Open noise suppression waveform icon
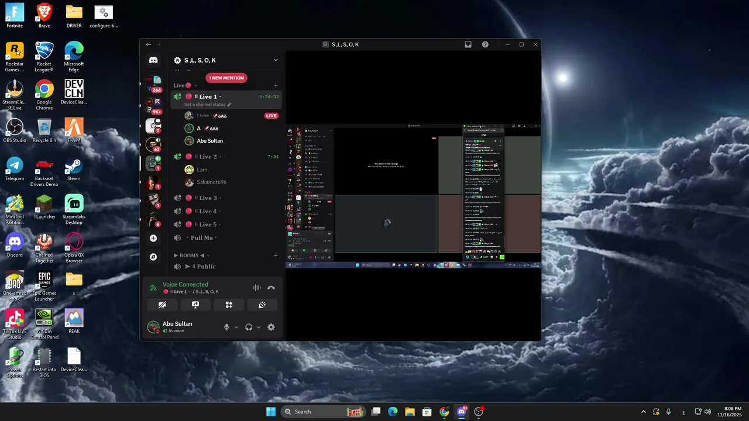Screen dimensions: 749x421 tap(257, 288)
